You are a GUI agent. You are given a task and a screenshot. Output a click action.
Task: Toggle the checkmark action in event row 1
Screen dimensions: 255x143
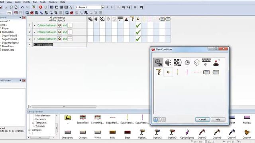(x=138, y=25)
